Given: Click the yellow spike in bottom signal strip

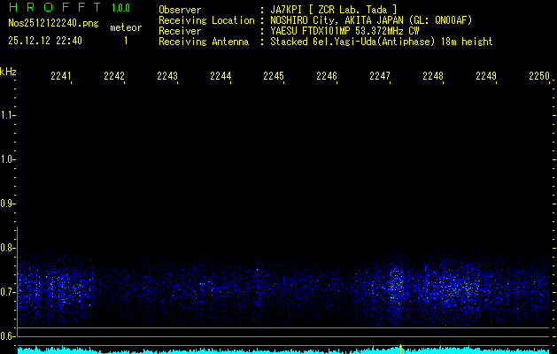Looking at the screenshot, I should [x=401, y=349].
